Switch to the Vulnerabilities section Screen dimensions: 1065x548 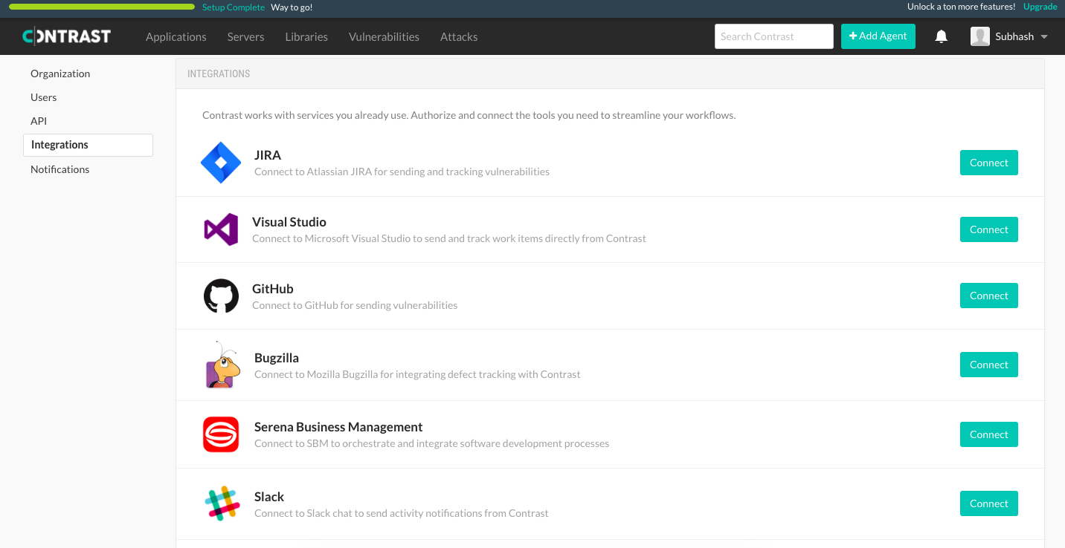(384, 36)
